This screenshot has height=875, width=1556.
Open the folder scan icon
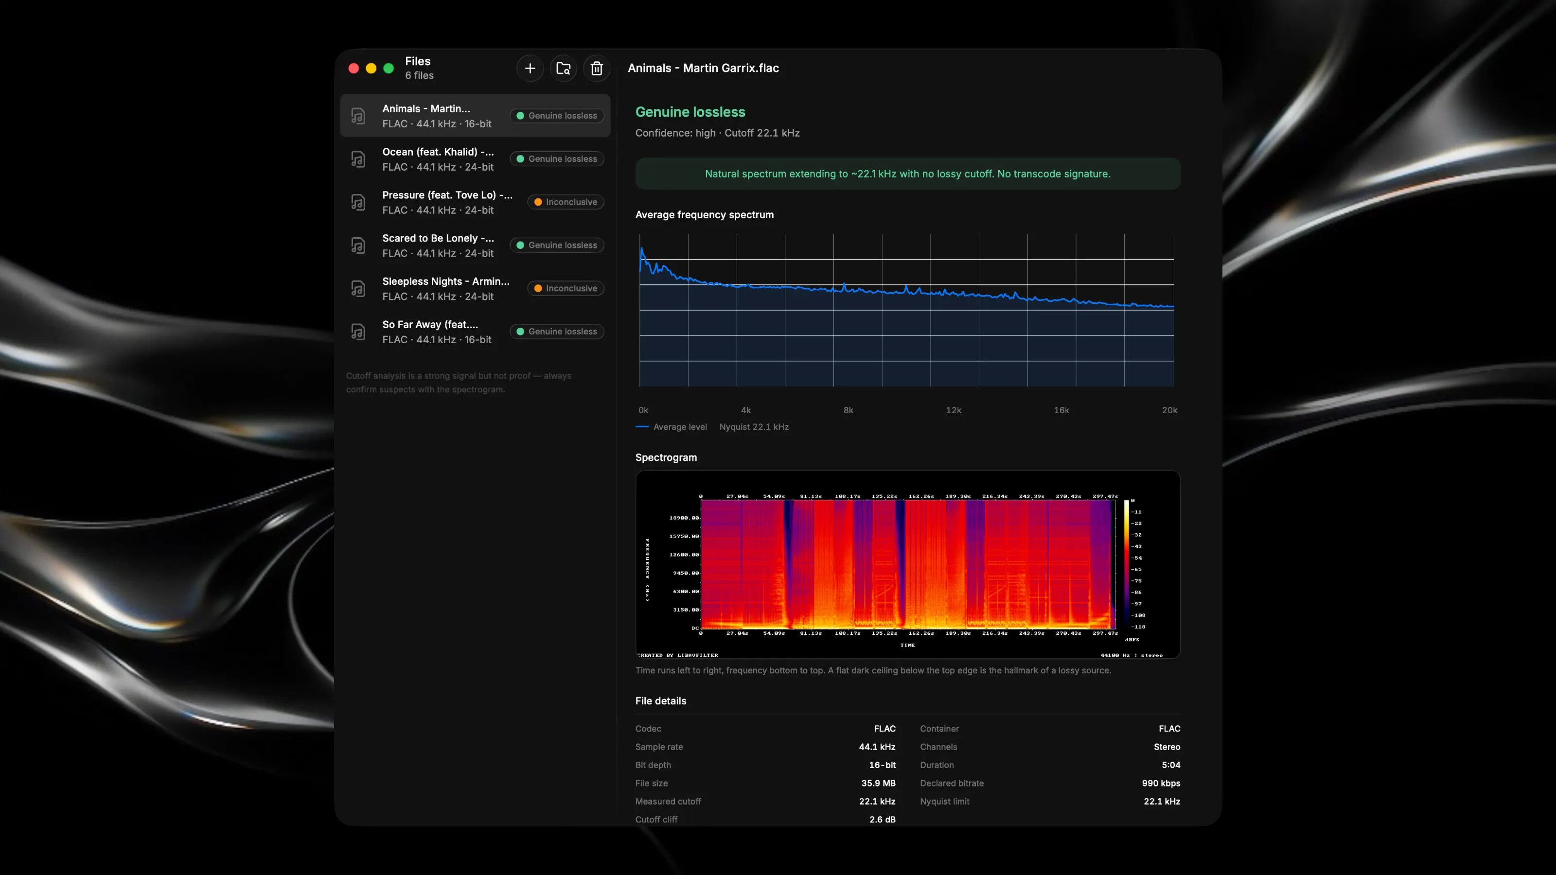564,68
